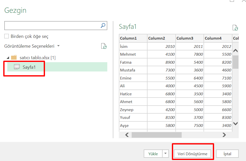Click the 5900 cell in Ali row

(218, 86)
